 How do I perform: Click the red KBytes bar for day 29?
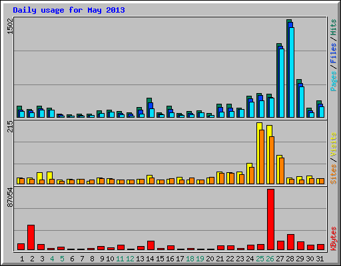click(300, 246)
